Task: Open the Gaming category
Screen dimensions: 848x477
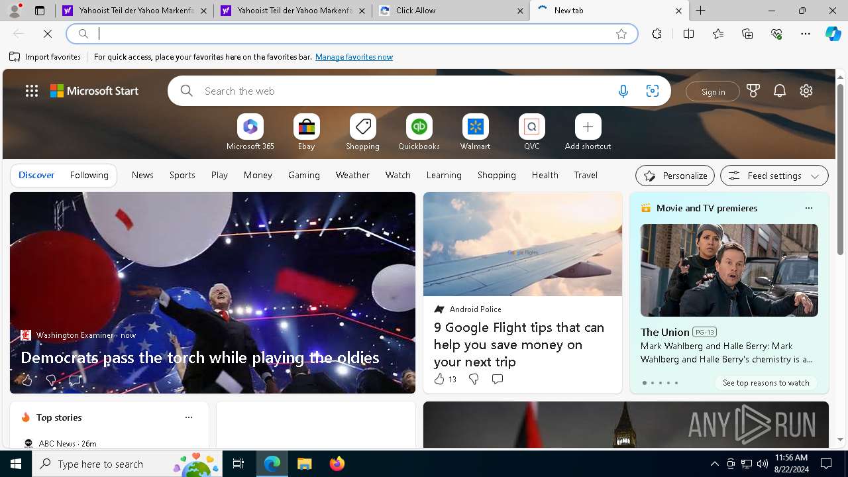Action: pos(304,175)
